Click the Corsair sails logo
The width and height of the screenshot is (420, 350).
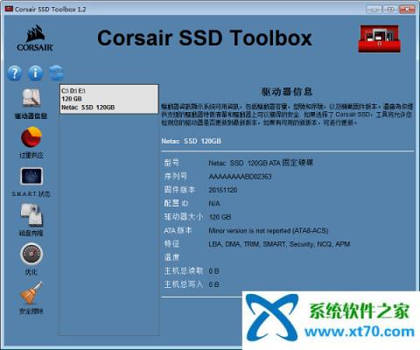(x=35, y=38)
